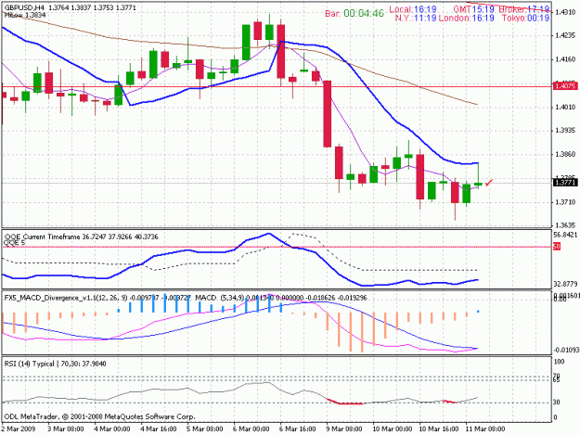Image resolution: width=580 pixels, height=435 pixels.
Task: Click the red 1.4075 price tag on axis
Action: pyautogui.click(x=564, y=86)
